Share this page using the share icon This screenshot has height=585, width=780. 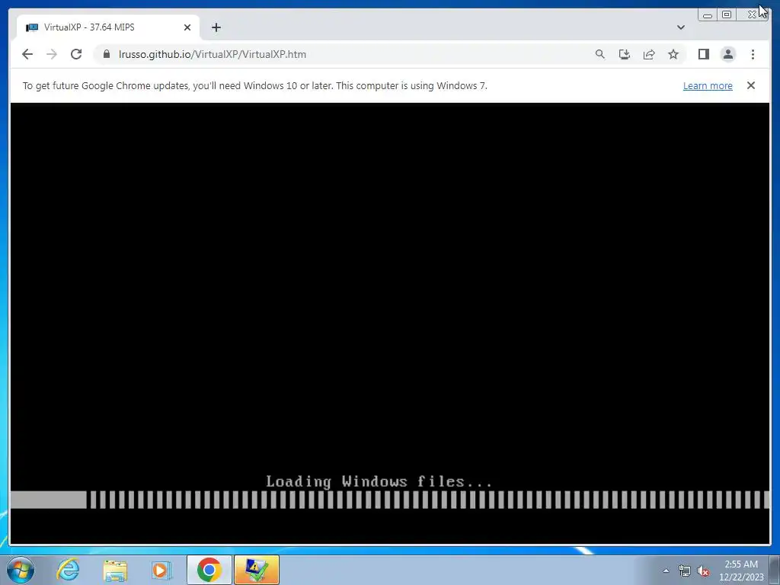point(649,54)
